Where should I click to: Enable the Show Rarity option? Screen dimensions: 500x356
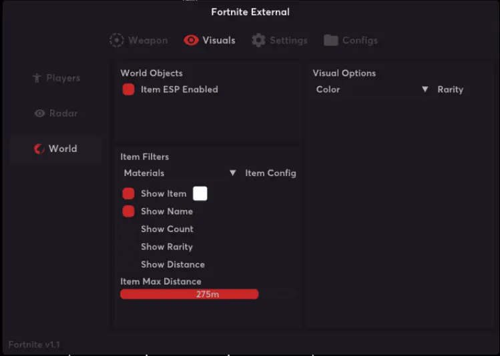coord(129,247)
